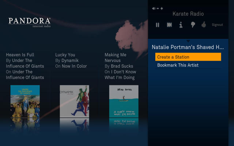Screen dimensions: 234x146
Task: Select the Heaven Is Full song title
Action: click(20, 55)
